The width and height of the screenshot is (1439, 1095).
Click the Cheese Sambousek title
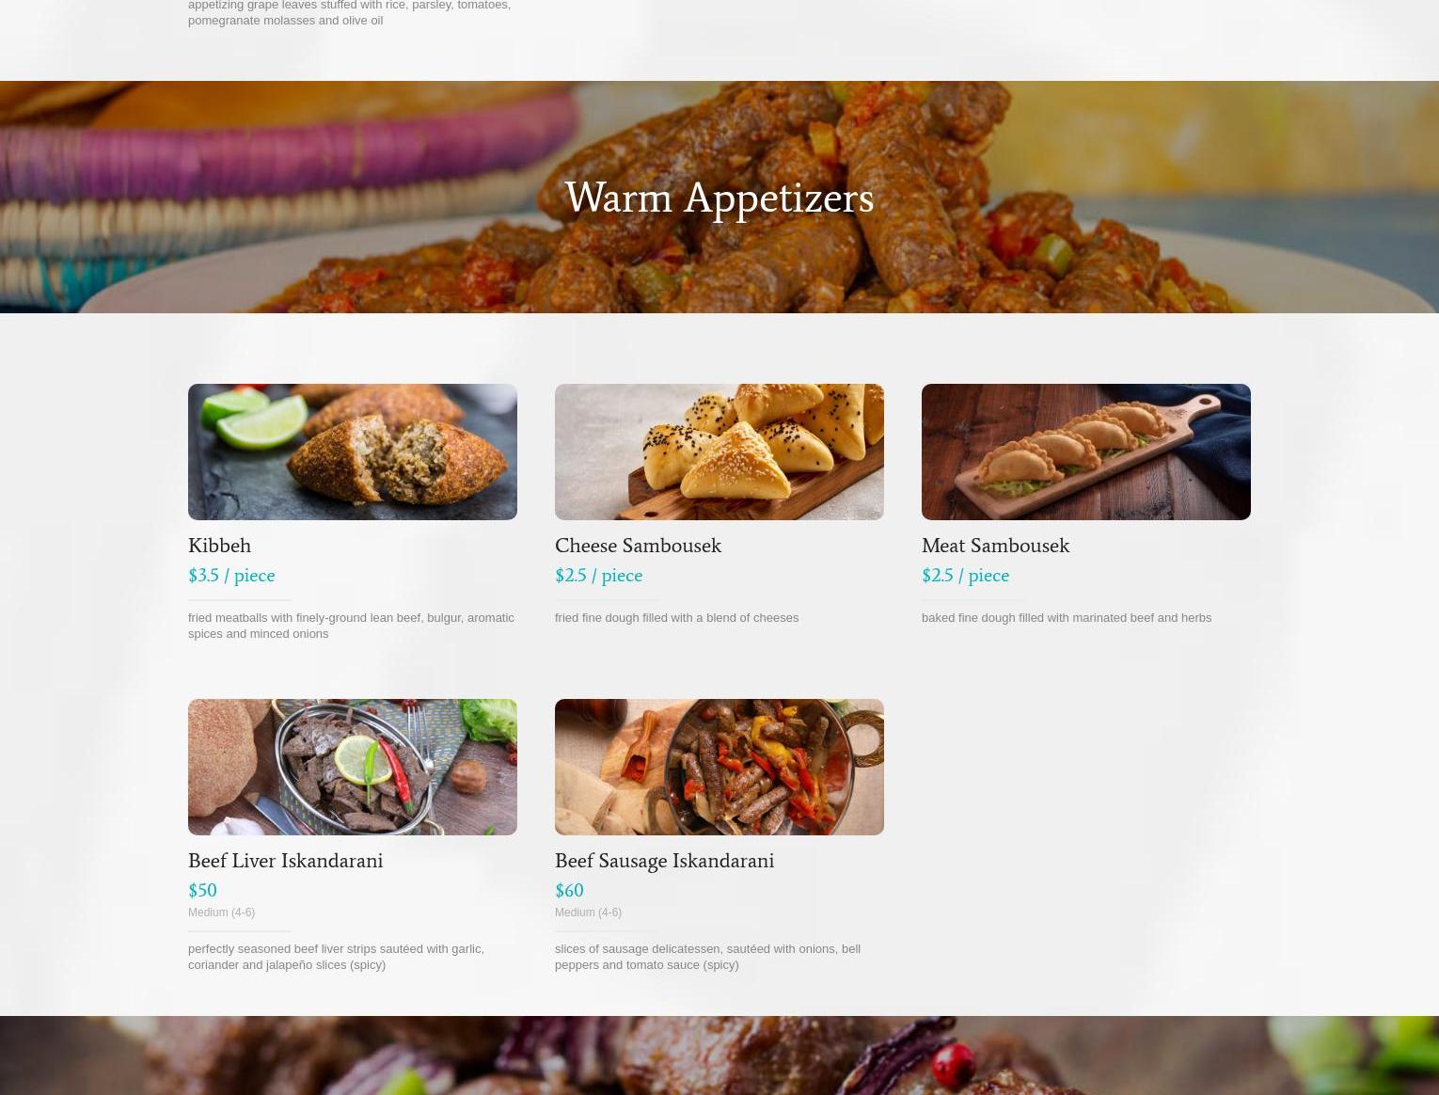coord(638,546)
